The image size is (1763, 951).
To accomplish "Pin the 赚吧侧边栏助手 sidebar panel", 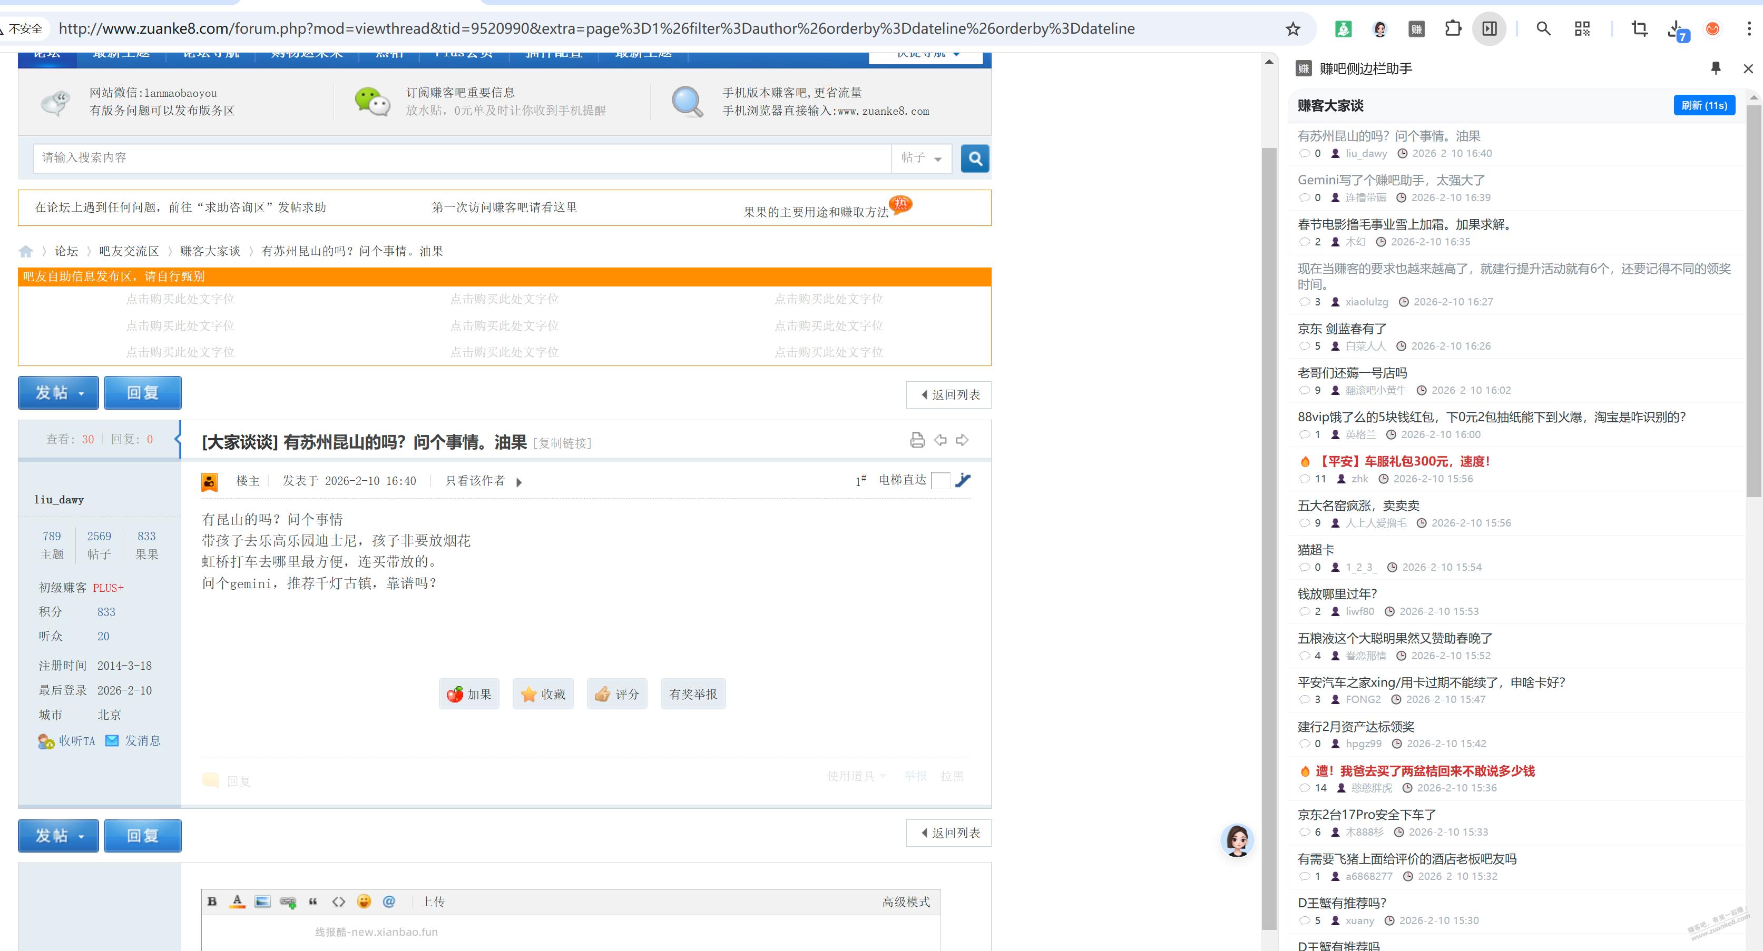I will pos(1716,68).
